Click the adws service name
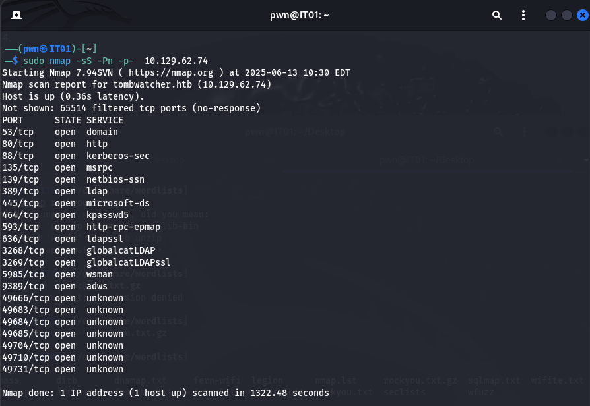 (96, 286)
